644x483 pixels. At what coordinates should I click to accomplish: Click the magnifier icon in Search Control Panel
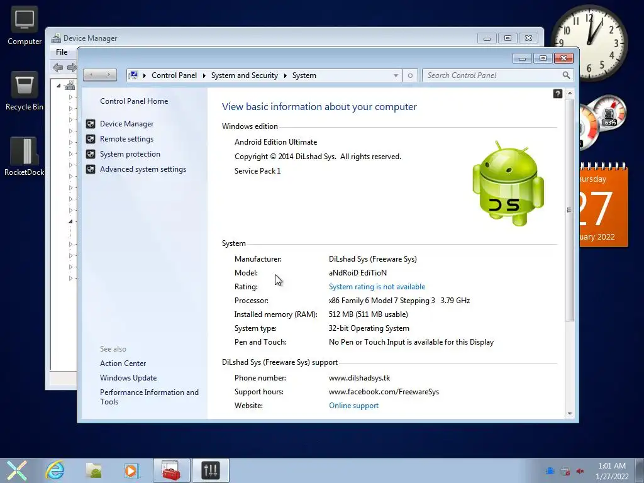[x=566, y=75]
